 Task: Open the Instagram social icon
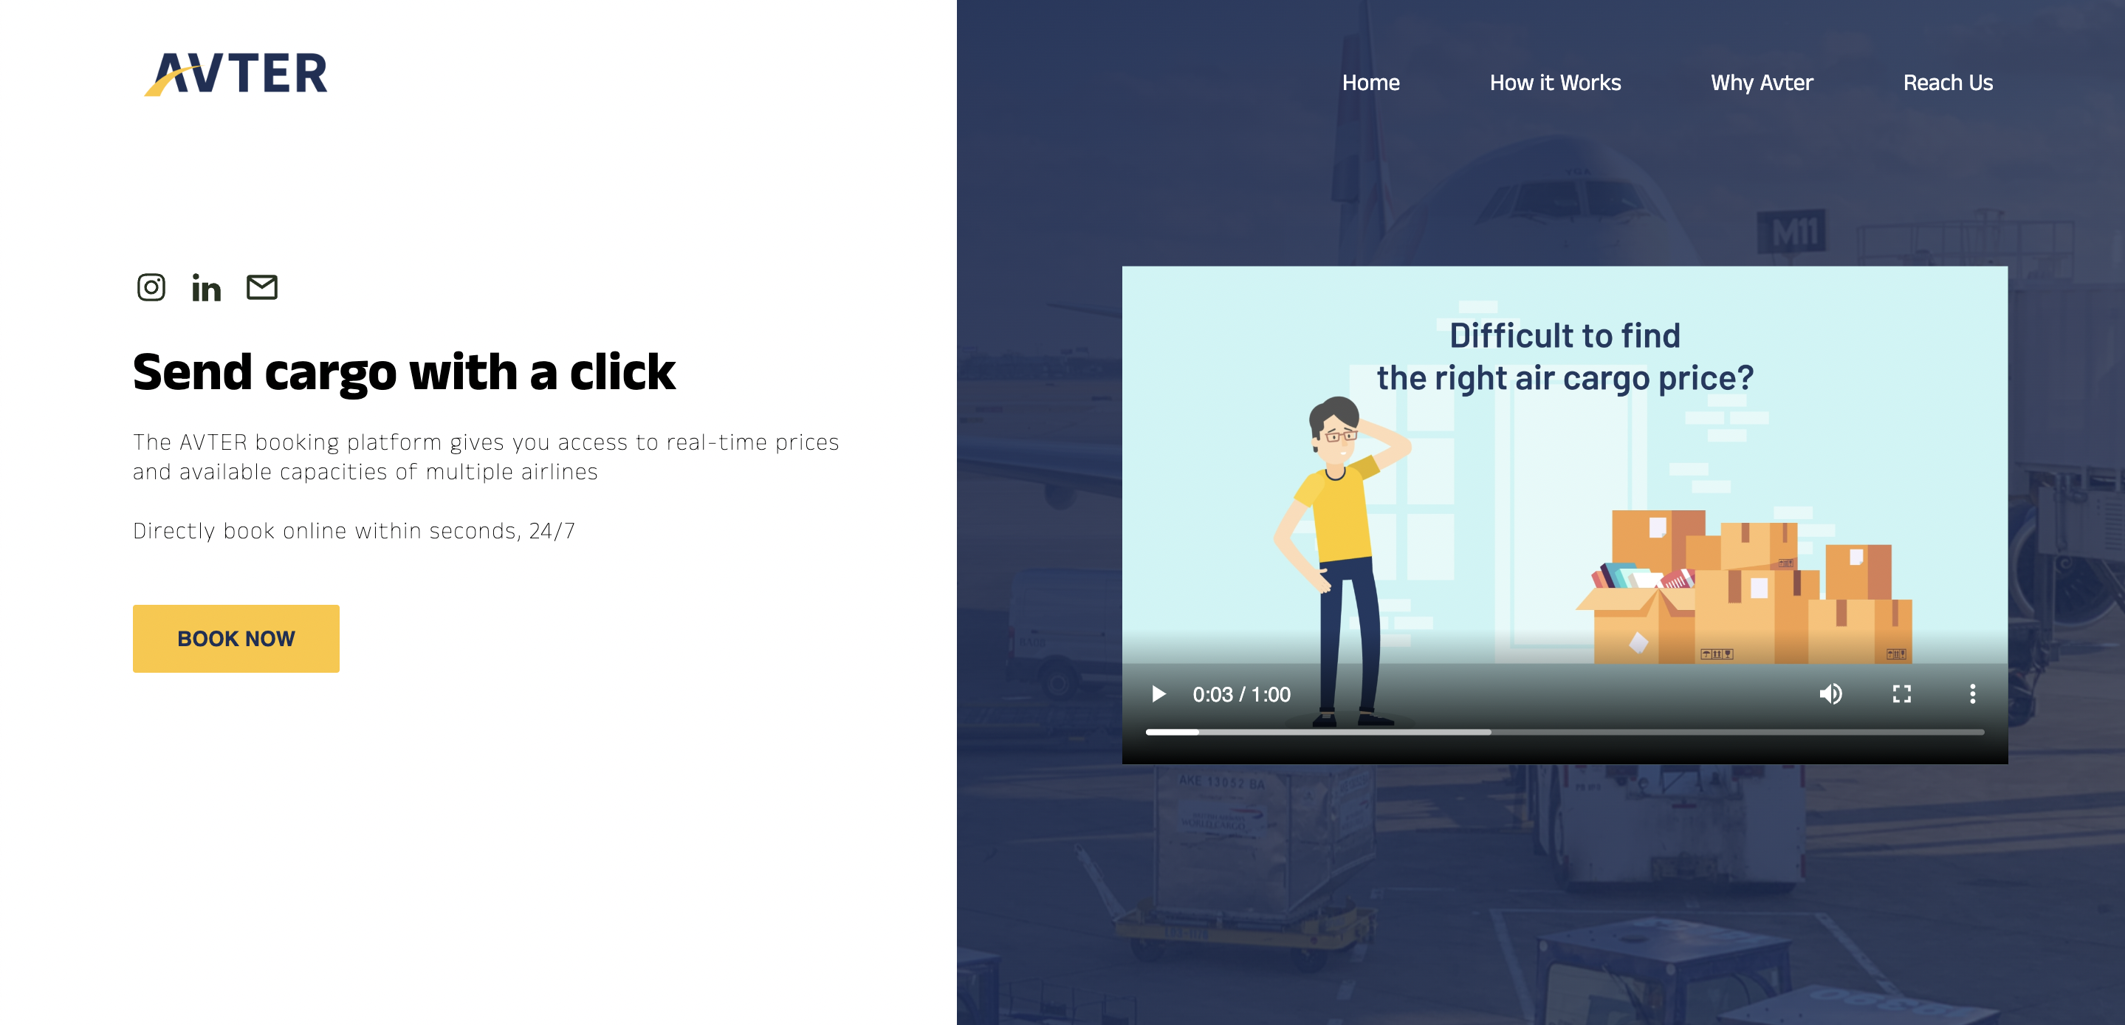pyautogui.click(x=151, y=287)
